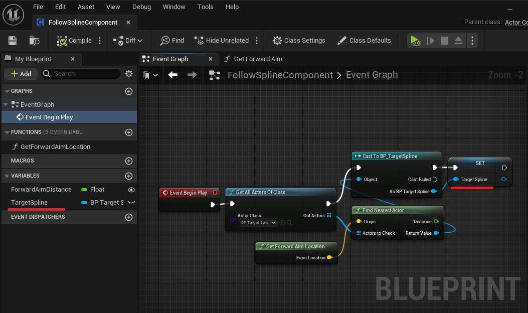Click the FollowSplineComponent breadcrumb
Viewport: 528px width, 313px height.
click(280, 75)
